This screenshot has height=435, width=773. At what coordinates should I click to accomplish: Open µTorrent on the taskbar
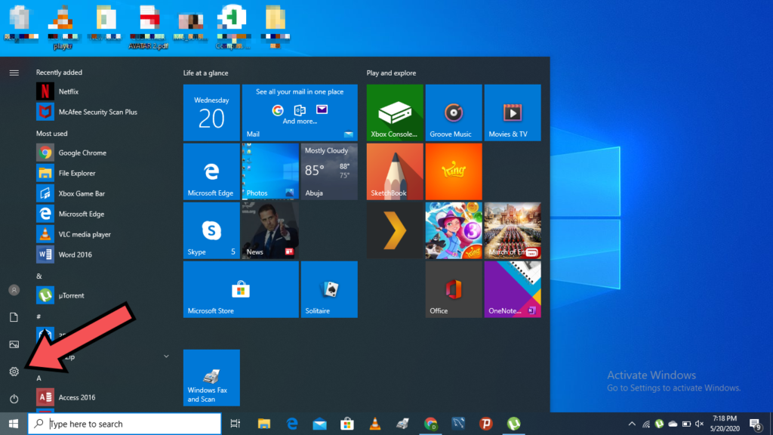point(513,424)
